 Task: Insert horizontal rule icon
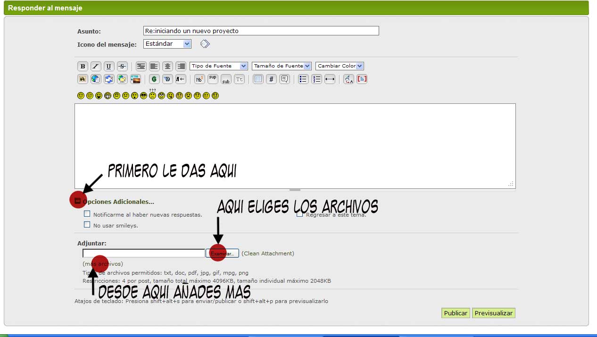click(330, 79)
